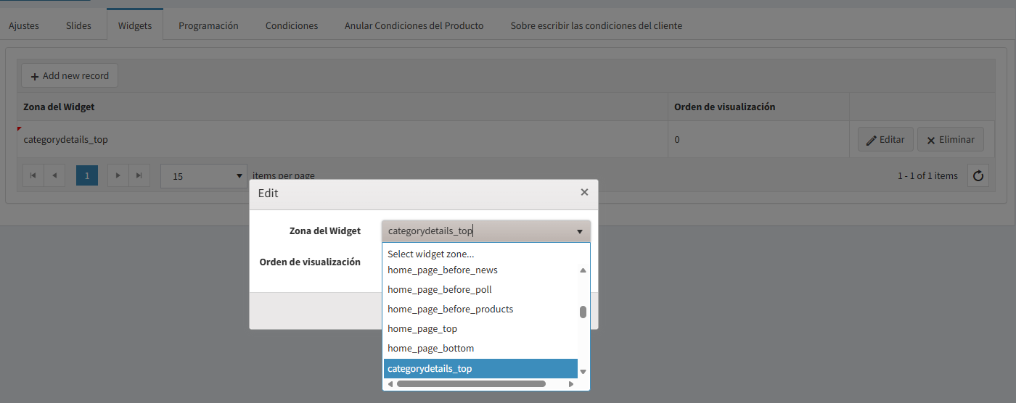This screenshot has width=1016, height=403.
Task: Go to next page arrow in pager
Action: [118, 176]
